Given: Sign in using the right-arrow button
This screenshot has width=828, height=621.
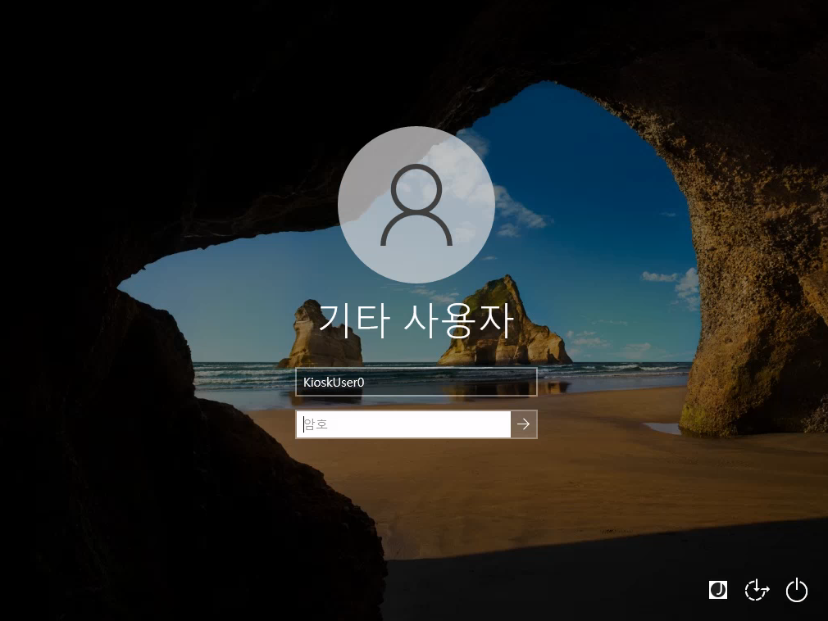Looking at the screenshot, I should (523, 424).
